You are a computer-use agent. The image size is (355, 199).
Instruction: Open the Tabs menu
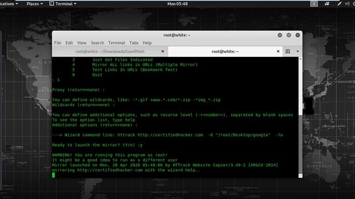coord(134,43)
